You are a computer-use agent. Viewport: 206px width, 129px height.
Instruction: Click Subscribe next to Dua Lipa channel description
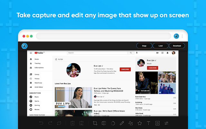(125, 69)
